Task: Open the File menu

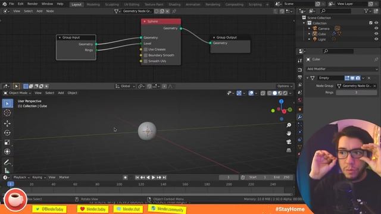Action: [11, 4]
